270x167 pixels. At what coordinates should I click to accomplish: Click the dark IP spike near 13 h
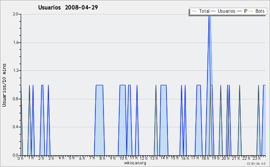pos(156,120)
